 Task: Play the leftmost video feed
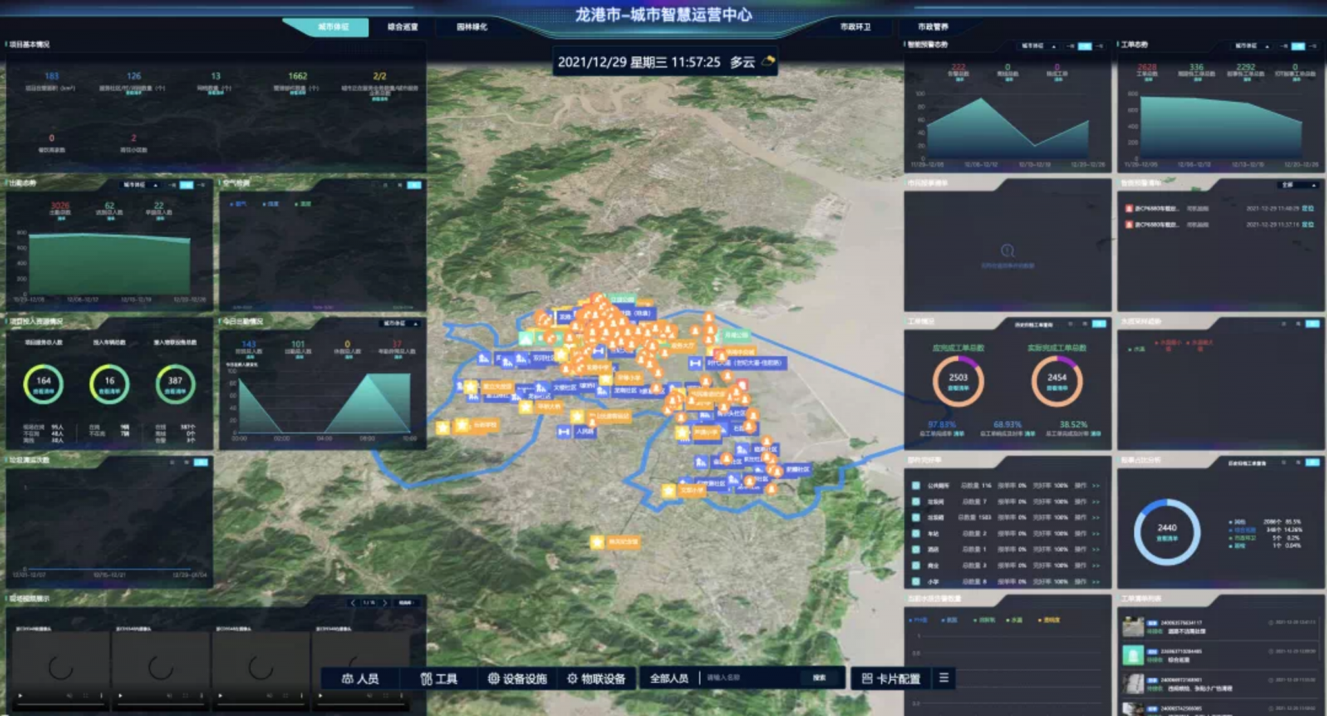coord(20,695)
